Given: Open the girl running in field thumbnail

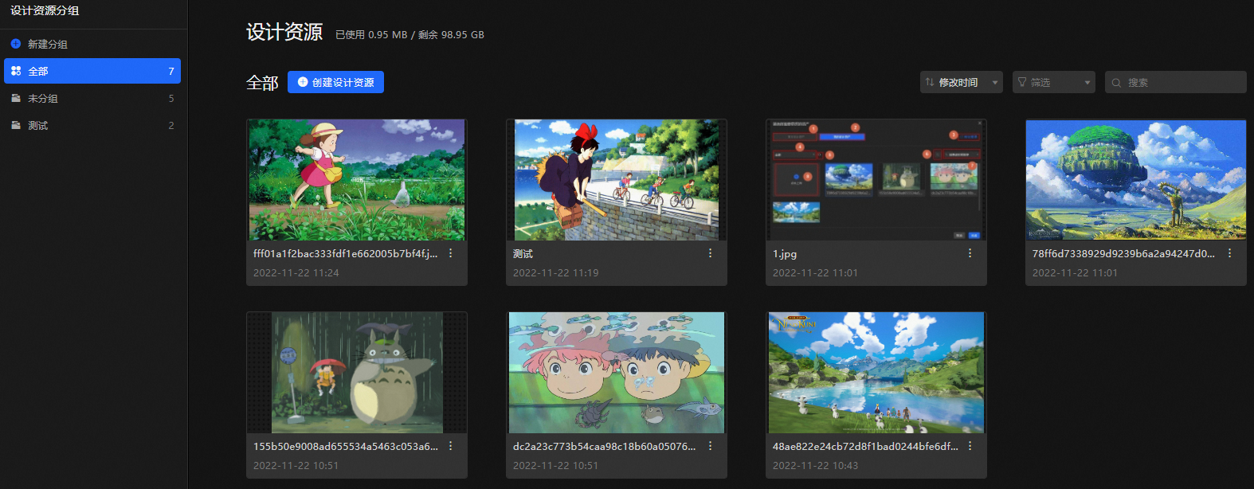Looking at the screenshot, I should coord(357,180).
